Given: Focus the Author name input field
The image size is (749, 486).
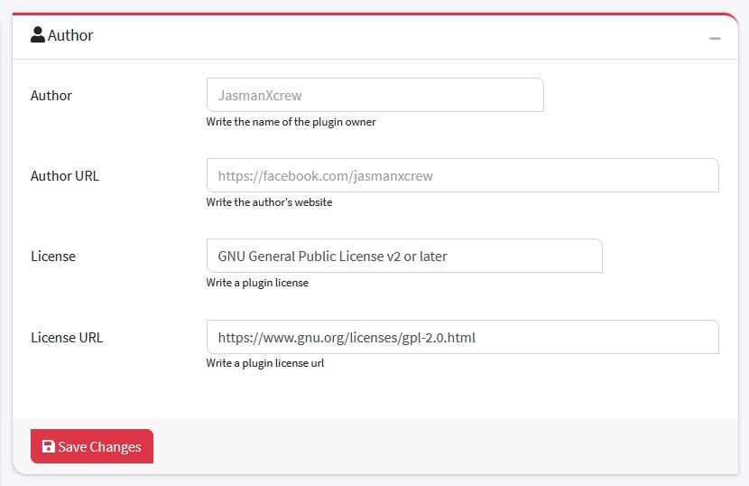Looking at the screenshot, I should (x=374, y=95).
